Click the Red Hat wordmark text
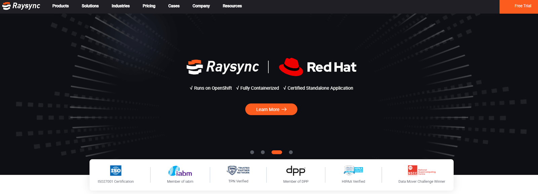This screenshot has height=194, width=538. click(332, 67)
